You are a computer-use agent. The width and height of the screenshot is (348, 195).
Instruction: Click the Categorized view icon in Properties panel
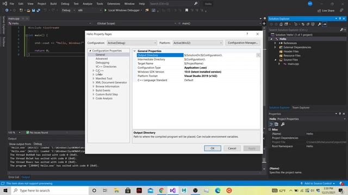click(x=271, y=124)
